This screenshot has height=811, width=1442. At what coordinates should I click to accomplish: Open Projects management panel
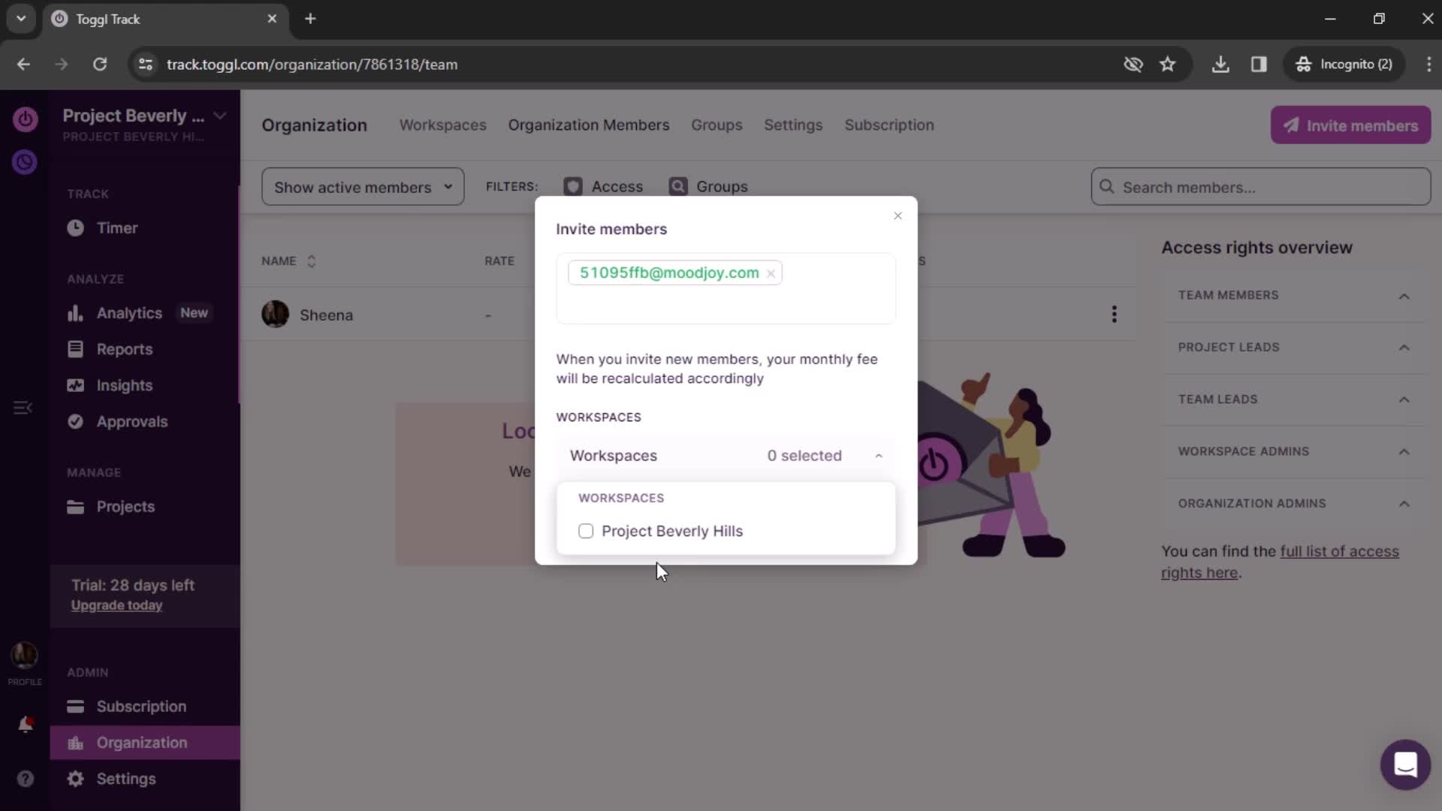125,506
